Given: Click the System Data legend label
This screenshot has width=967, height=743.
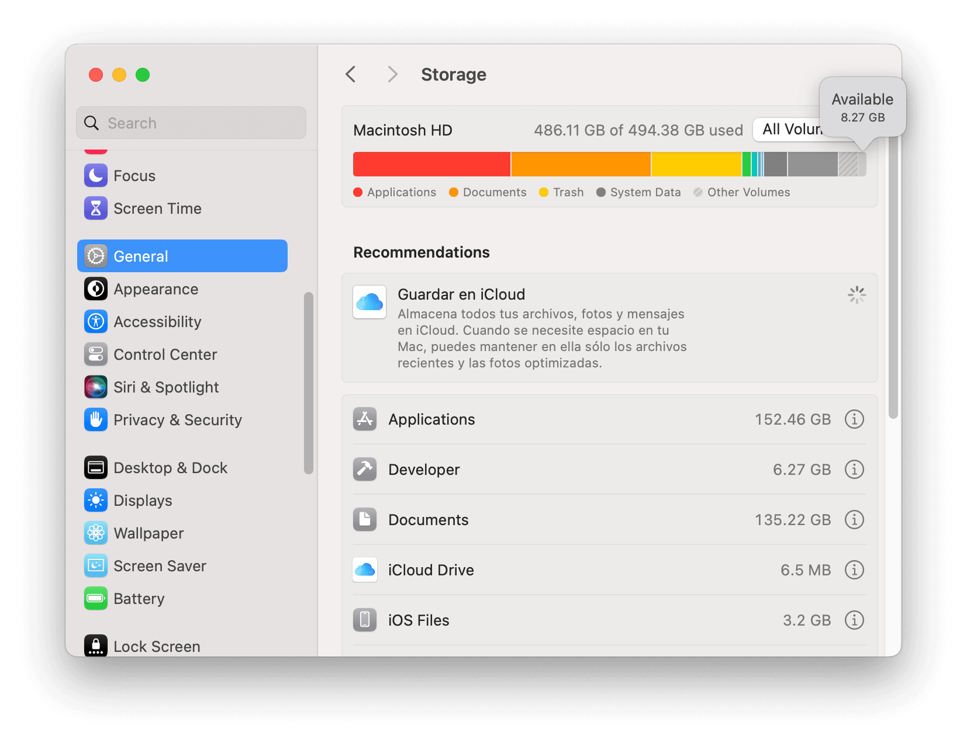Looking at the screenshot, I should click(645, 192).
